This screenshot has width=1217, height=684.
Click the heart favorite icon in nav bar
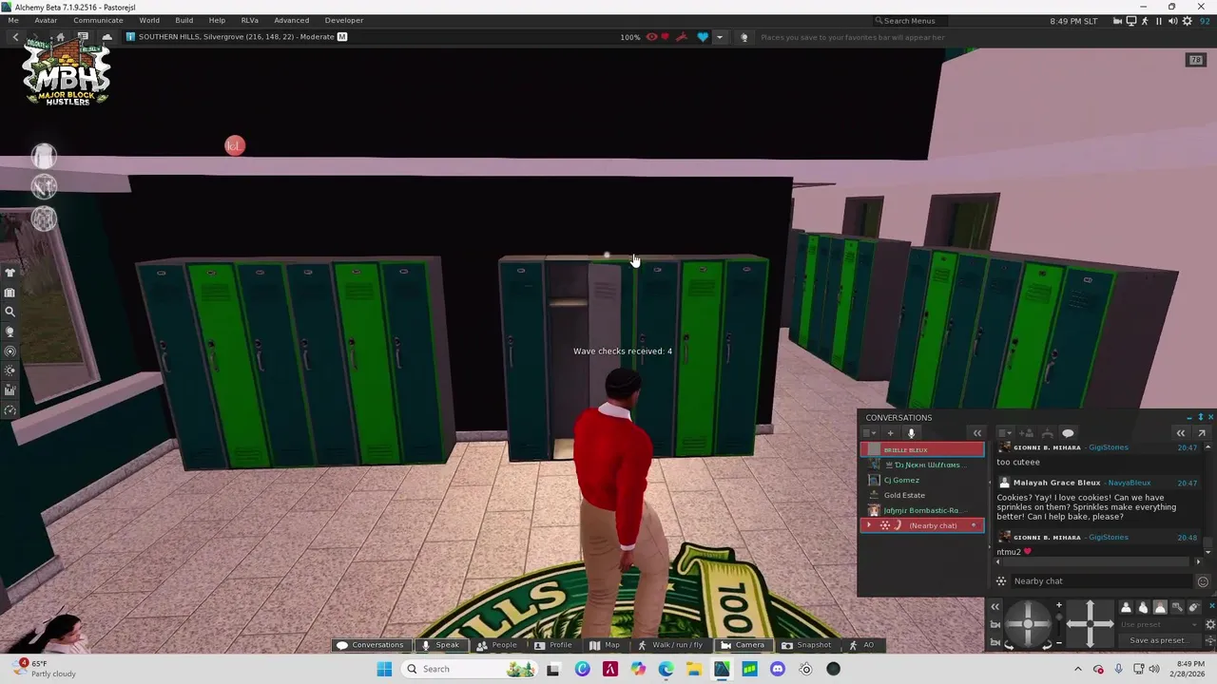pyautogui.click(x=703, y=37)
